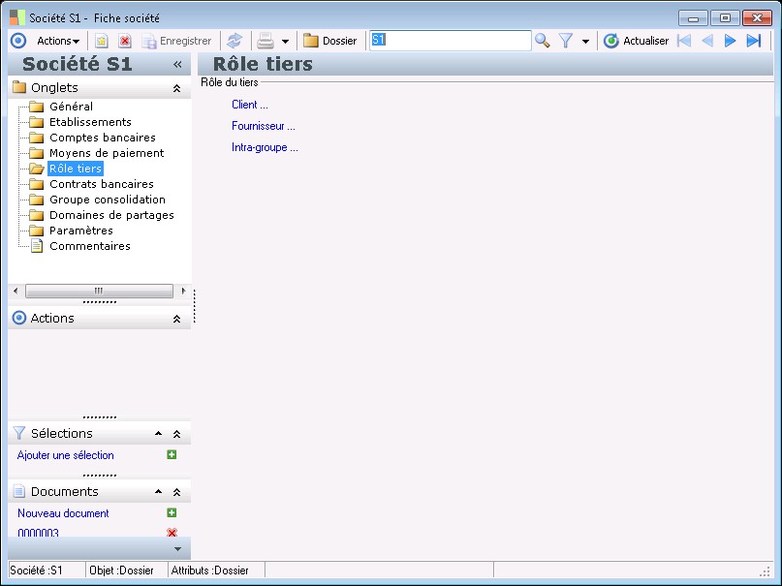
Task: Click the tree scrollbar right arrow
Action: coord(183,291)
